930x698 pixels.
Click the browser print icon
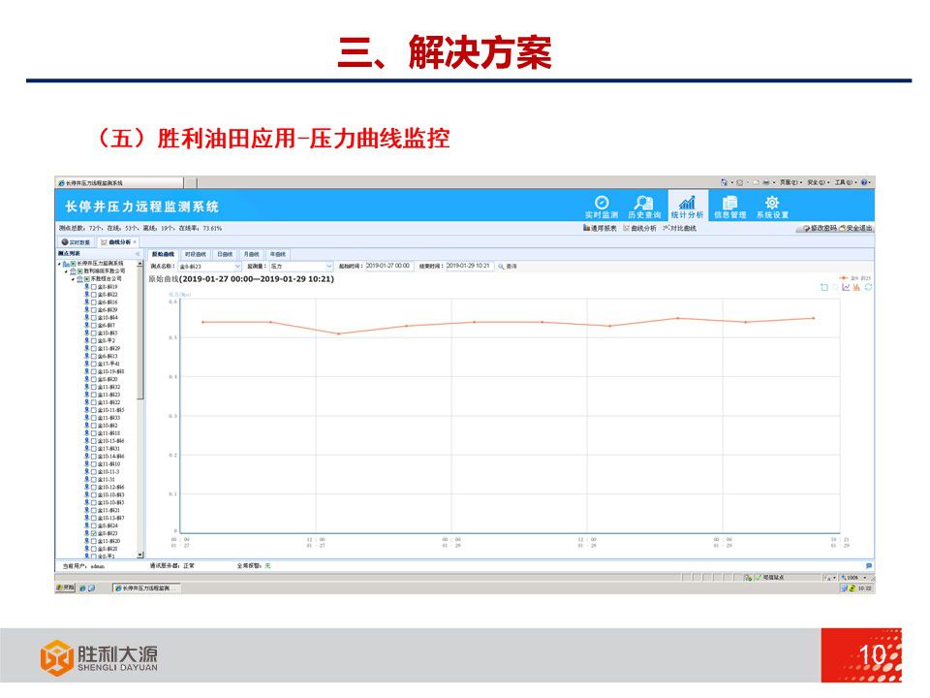tap(766, 183)
